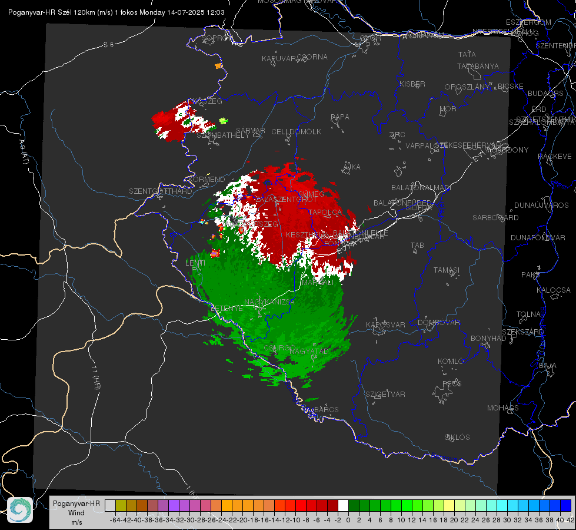The width and height of the screenshot is (576, 530).
Task: Click the small orange echo south of Sopron
Action: coord(219,66)
